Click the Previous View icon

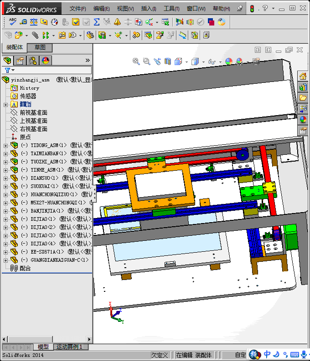[157, 61]
